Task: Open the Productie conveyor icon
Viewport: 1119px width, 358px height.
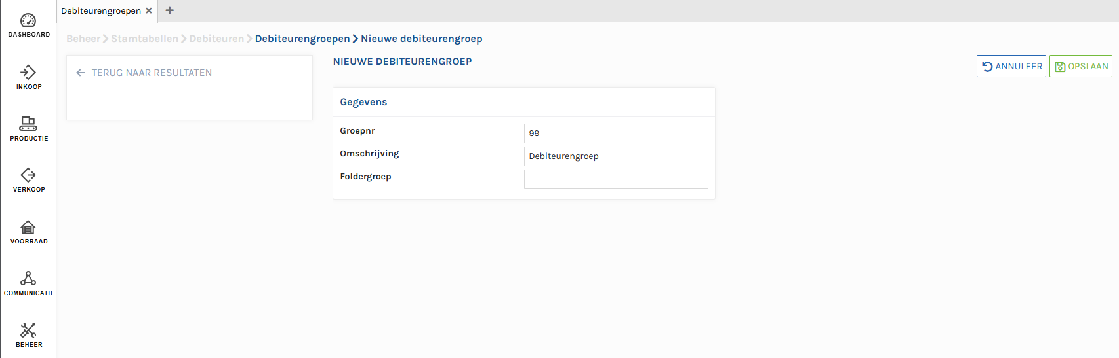Action: pyautogui.click(x=28, y=124)
